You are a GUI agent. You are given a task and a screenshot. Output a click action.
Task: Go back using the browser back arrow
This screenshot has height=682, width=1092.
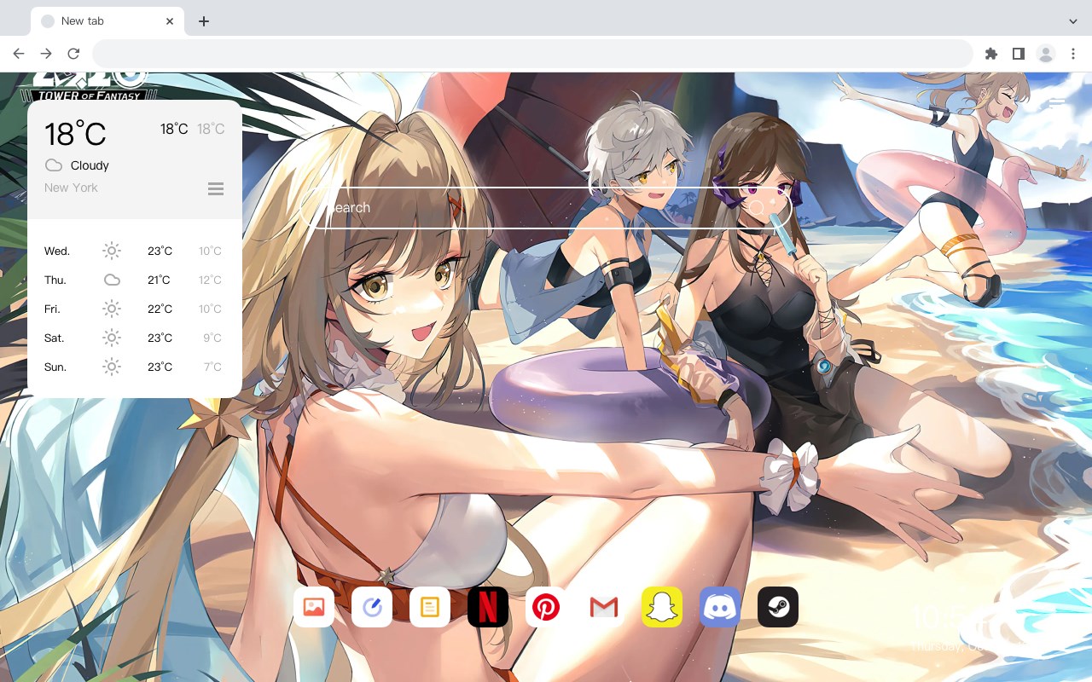(x=19, y=54)
